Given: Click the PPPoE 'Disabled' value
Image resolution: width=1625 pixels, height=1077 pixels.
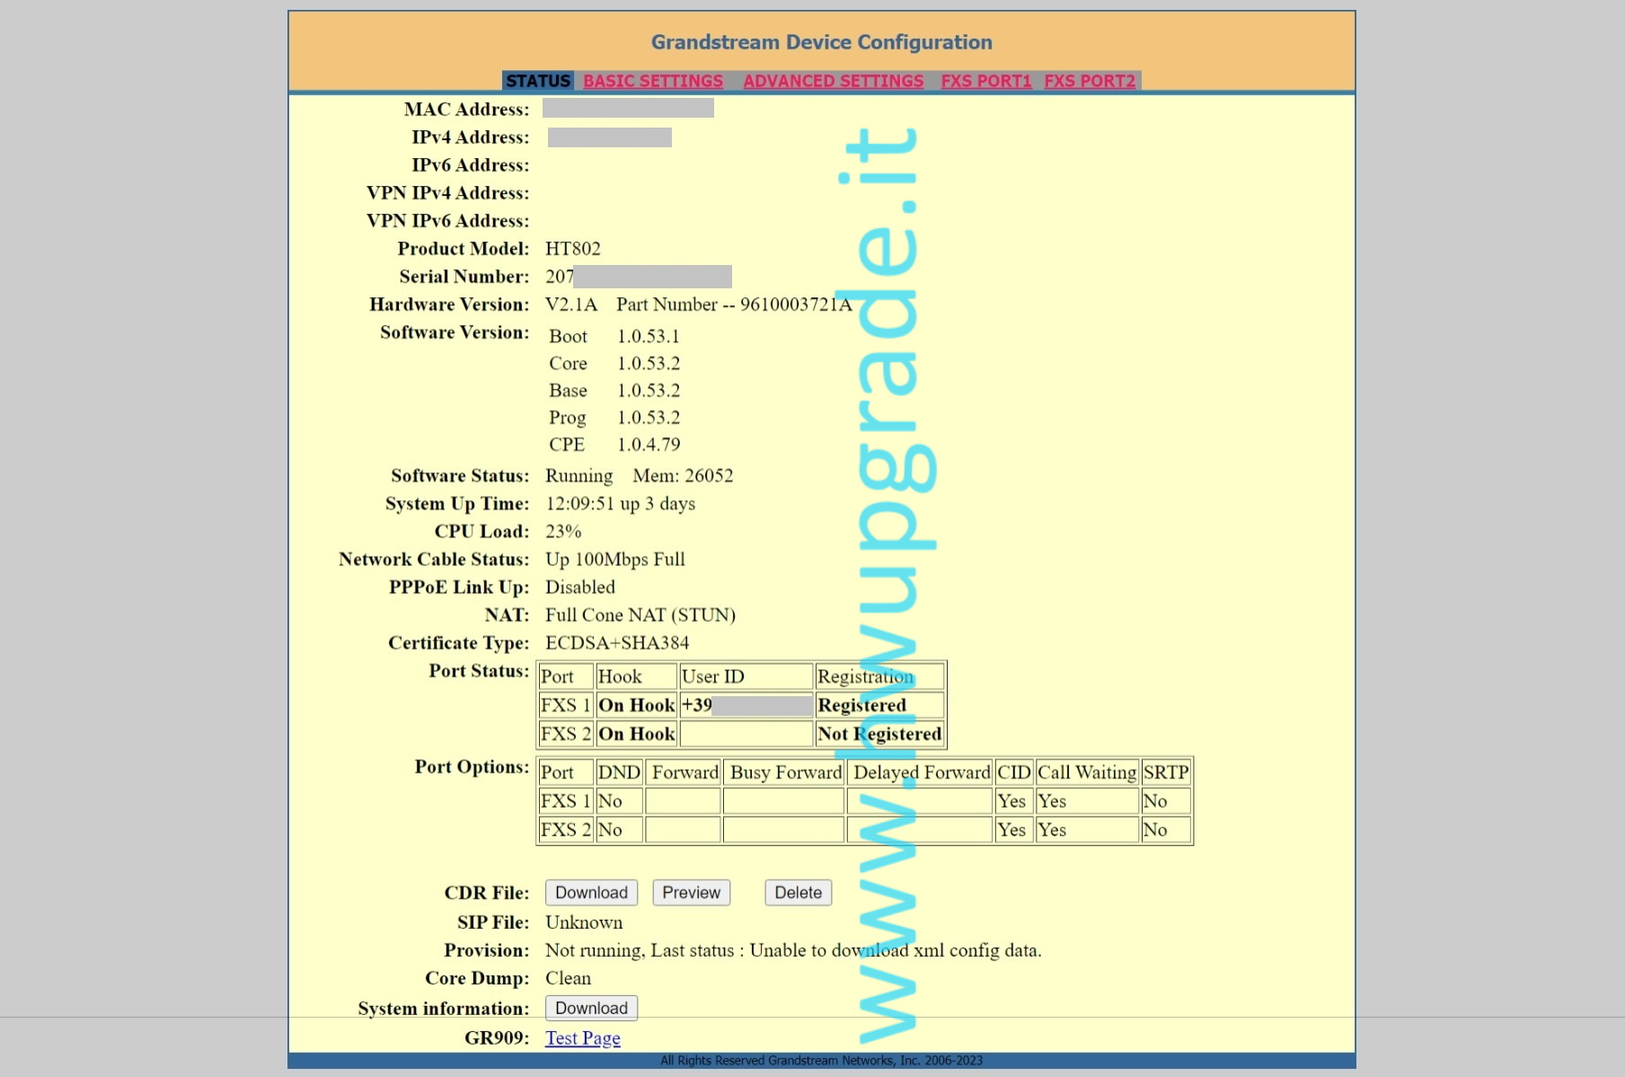Looking at the screenshot, I should [579, 587].
